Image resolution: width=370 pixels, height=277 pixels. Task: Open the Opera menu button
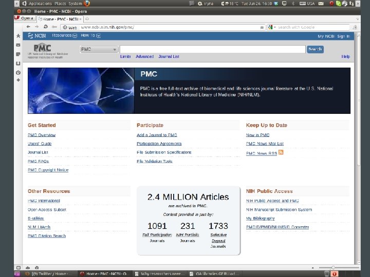pos(25,18)
